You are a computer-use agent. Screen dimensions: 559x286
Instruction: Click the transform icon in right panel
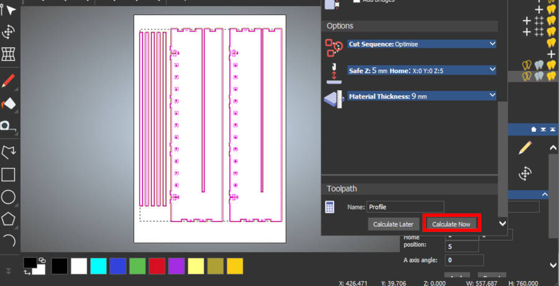[525, 173]
